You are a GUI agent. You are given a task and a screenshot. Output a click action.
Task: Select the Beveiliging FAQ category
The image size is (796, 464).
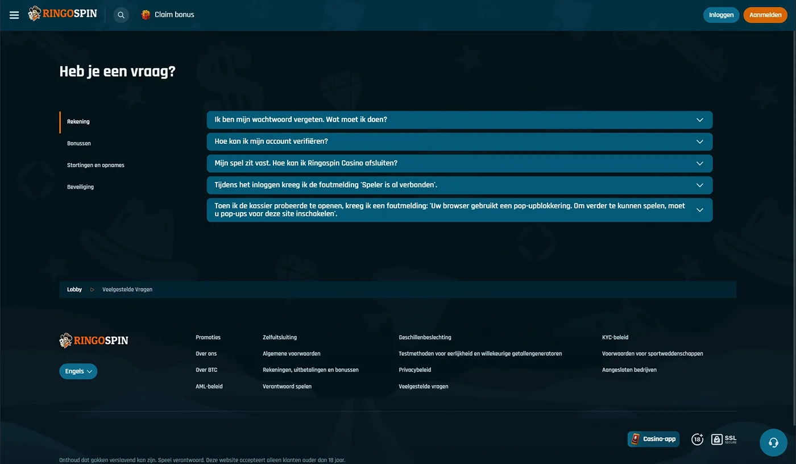(x=80, y=187)
